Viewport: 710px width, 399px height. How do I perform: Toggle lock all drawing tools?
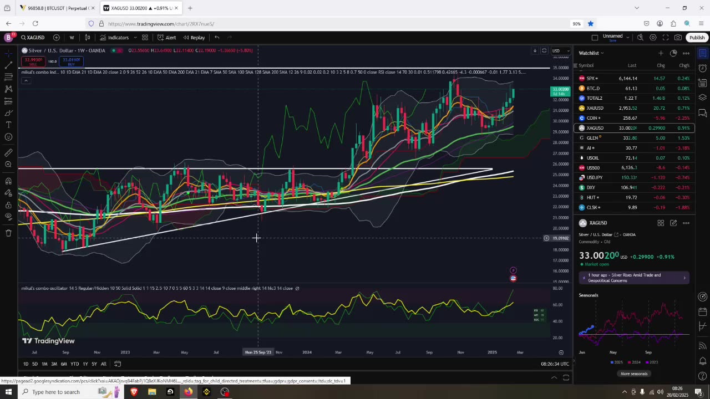point(8,204)
